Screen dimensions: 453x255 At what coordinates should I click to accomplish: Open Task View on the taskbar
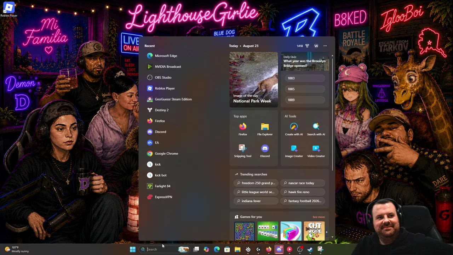click(x=196, y=249)
